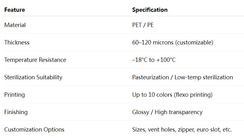
Task: Select the Customization Options label
Action: click(34, 130)
